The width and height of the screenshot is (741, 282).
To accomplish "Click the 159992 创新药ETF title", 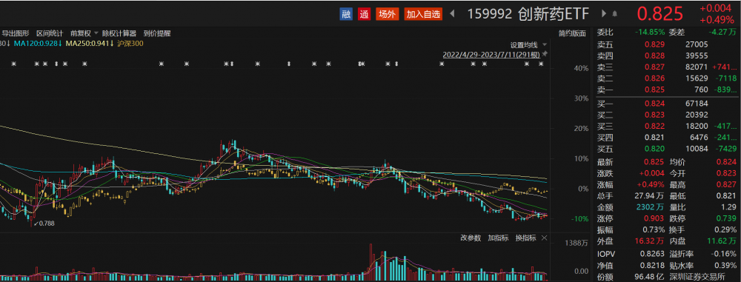I will pos(528,14).
